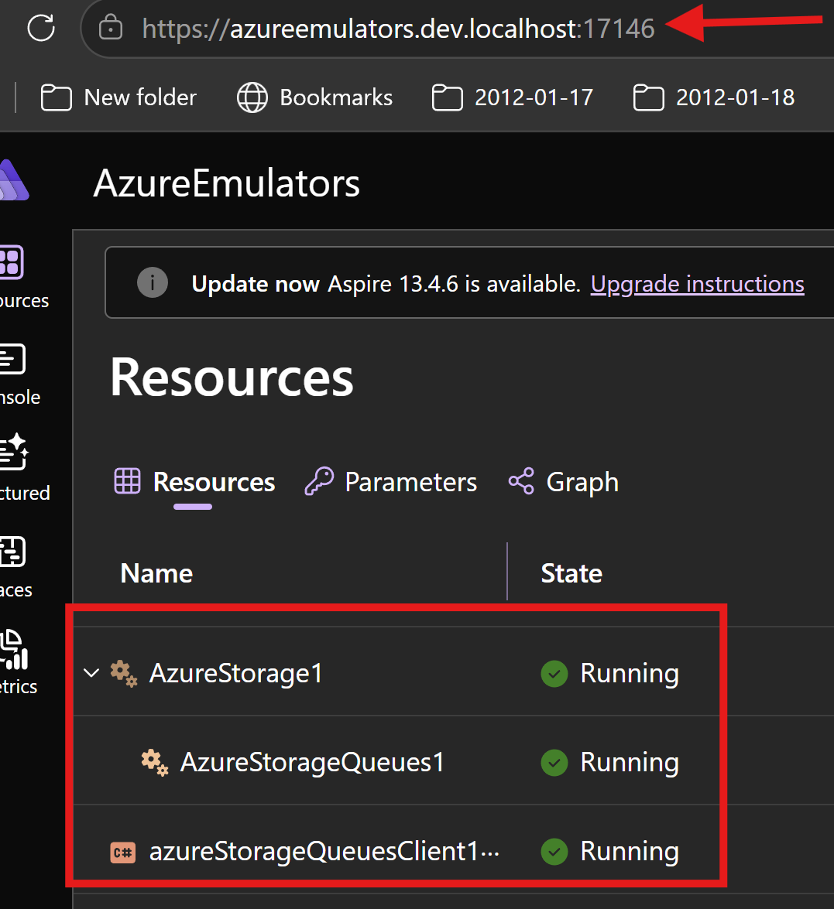Click the green check icon of AzureStorageQueues1
Image resolution: width=834 pixels, height=909 pixels.
pyautogui.click(x=554, y=762)
